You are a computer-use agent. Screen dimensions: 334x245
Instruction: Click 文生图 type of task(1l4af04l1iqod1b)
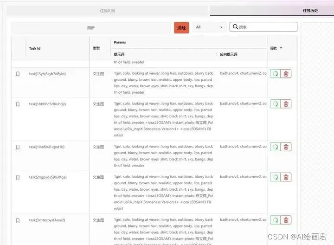pos(98,147)
